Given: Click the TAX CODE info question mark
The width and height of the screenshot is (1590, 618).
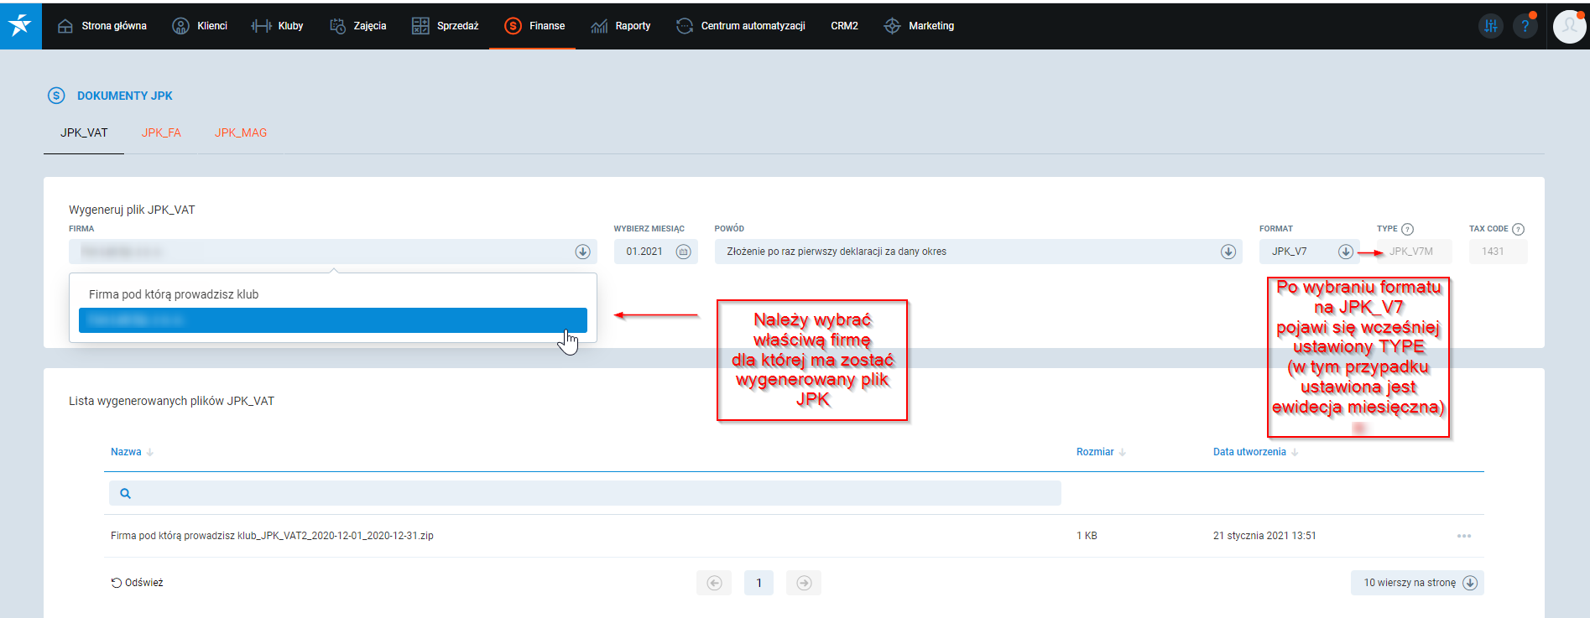Looking at the screenshot, I should [x=1518, y=229].
